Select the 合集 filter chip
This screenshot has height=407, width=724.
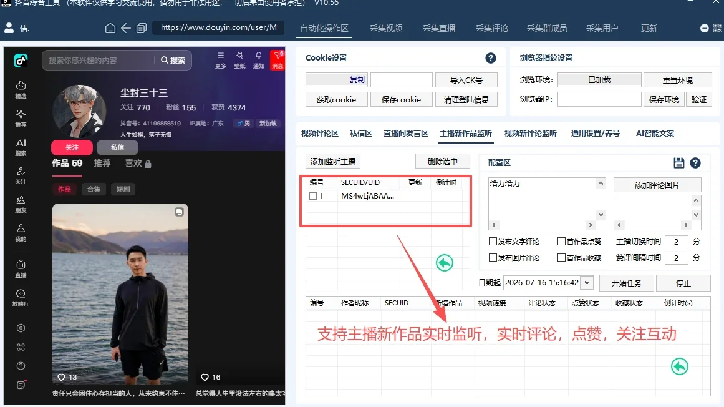click(94, 189)
